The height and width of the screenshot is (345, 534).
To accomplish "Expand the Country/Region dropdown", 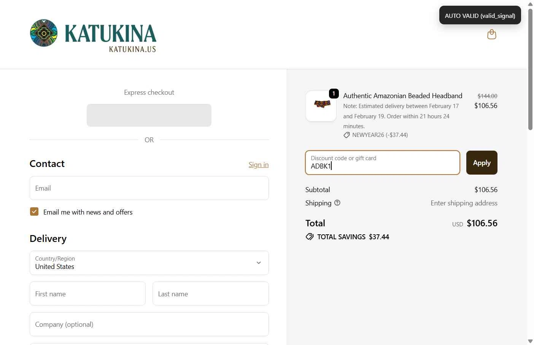I will tap(149, 263).
